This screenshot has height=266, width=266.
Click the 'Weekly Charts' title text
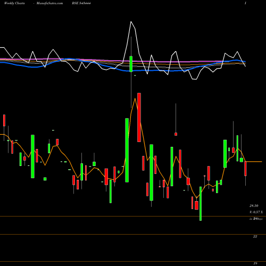[x=14, y=3]
